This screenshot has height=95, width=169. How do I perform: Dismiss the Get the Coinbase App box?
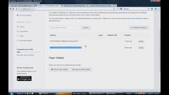40,68
